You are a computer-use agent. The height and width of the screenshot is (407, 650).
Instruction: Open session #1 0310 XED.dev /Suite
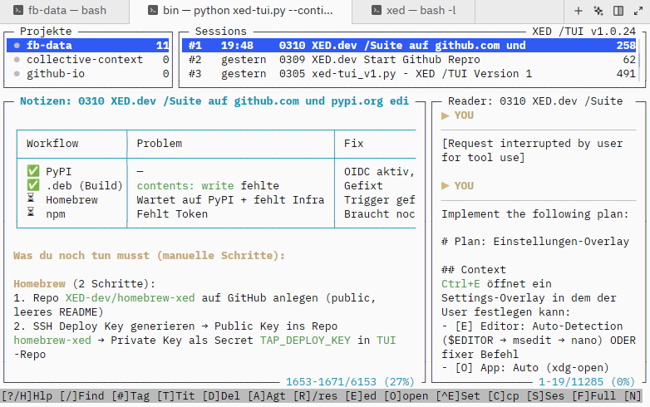point(409,45)
